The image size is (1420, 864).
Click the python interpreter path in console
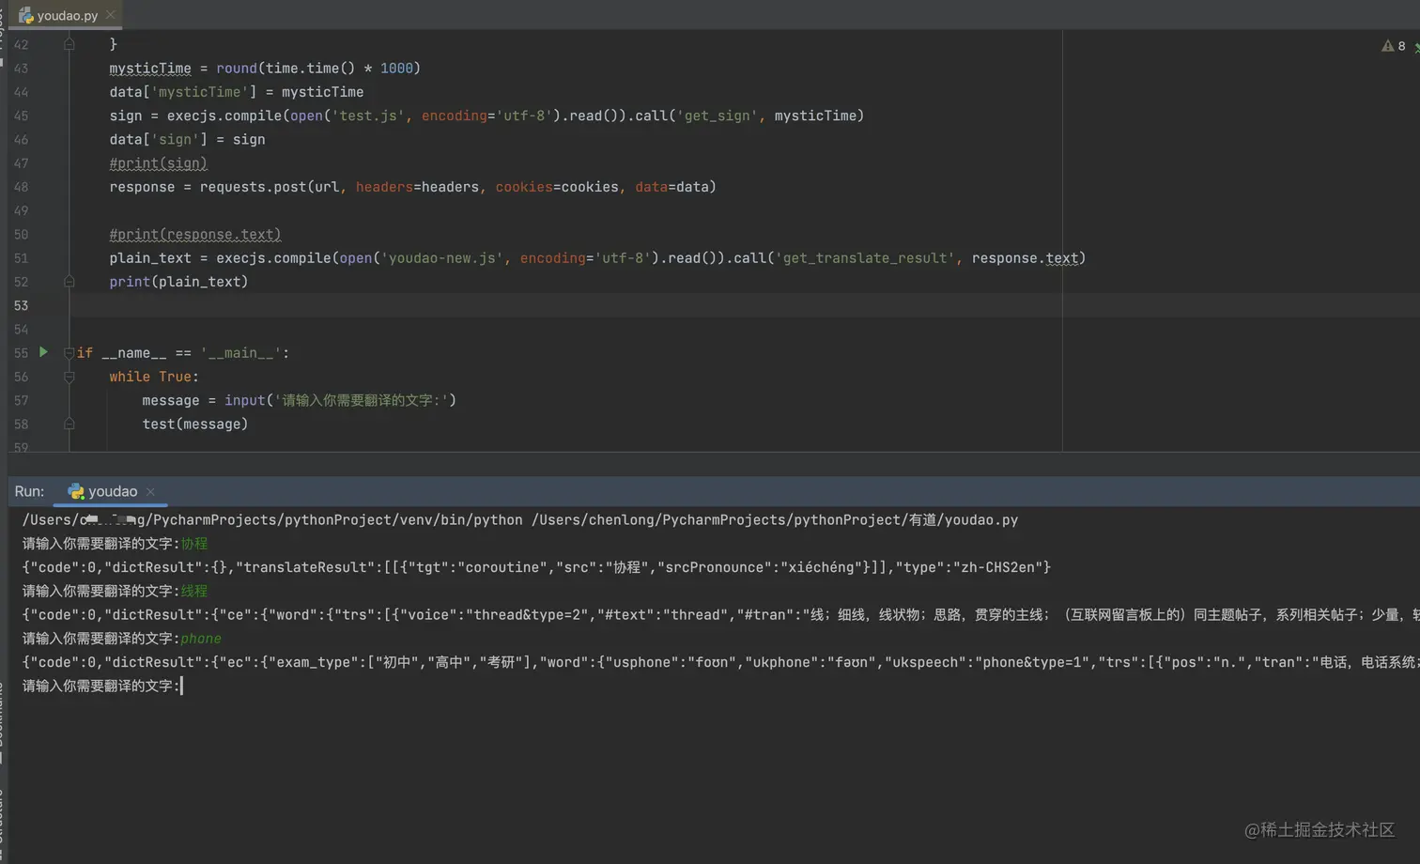coord(272,519)
